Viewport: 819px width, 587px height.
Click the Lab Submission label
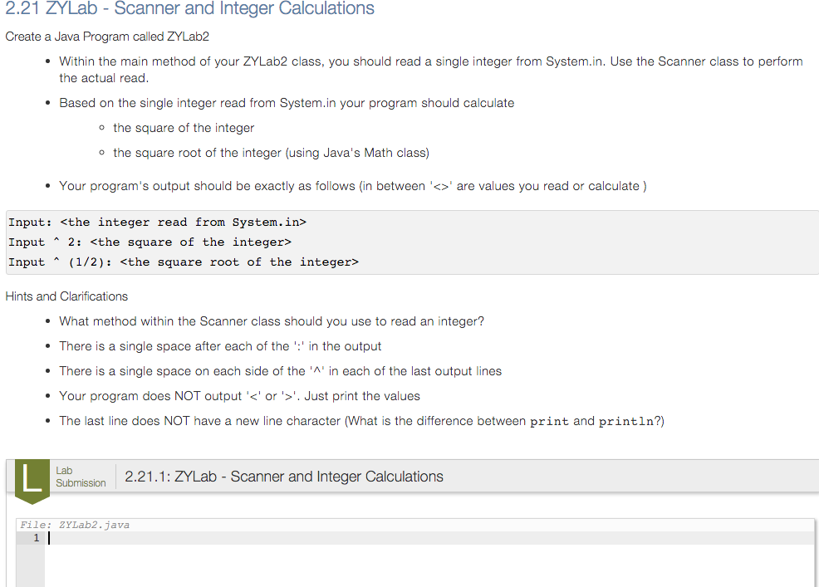[80, 477]
